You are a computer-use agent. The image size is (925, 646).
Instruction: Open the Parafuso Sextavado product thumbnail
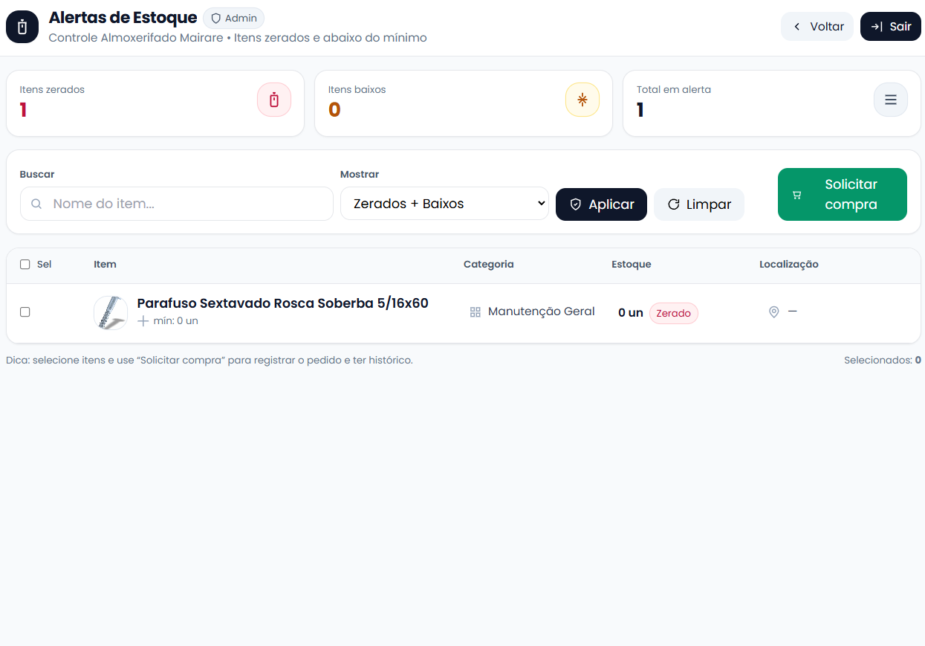(x=111, y=313)
